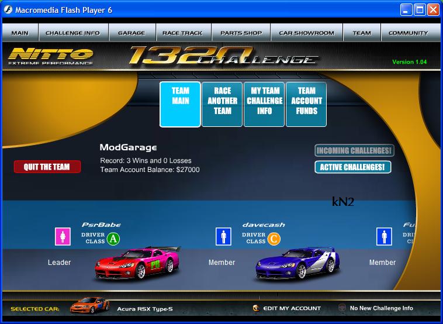
Task: Click the QUIT THE TEAM button
Action: (x=47, y=167)
